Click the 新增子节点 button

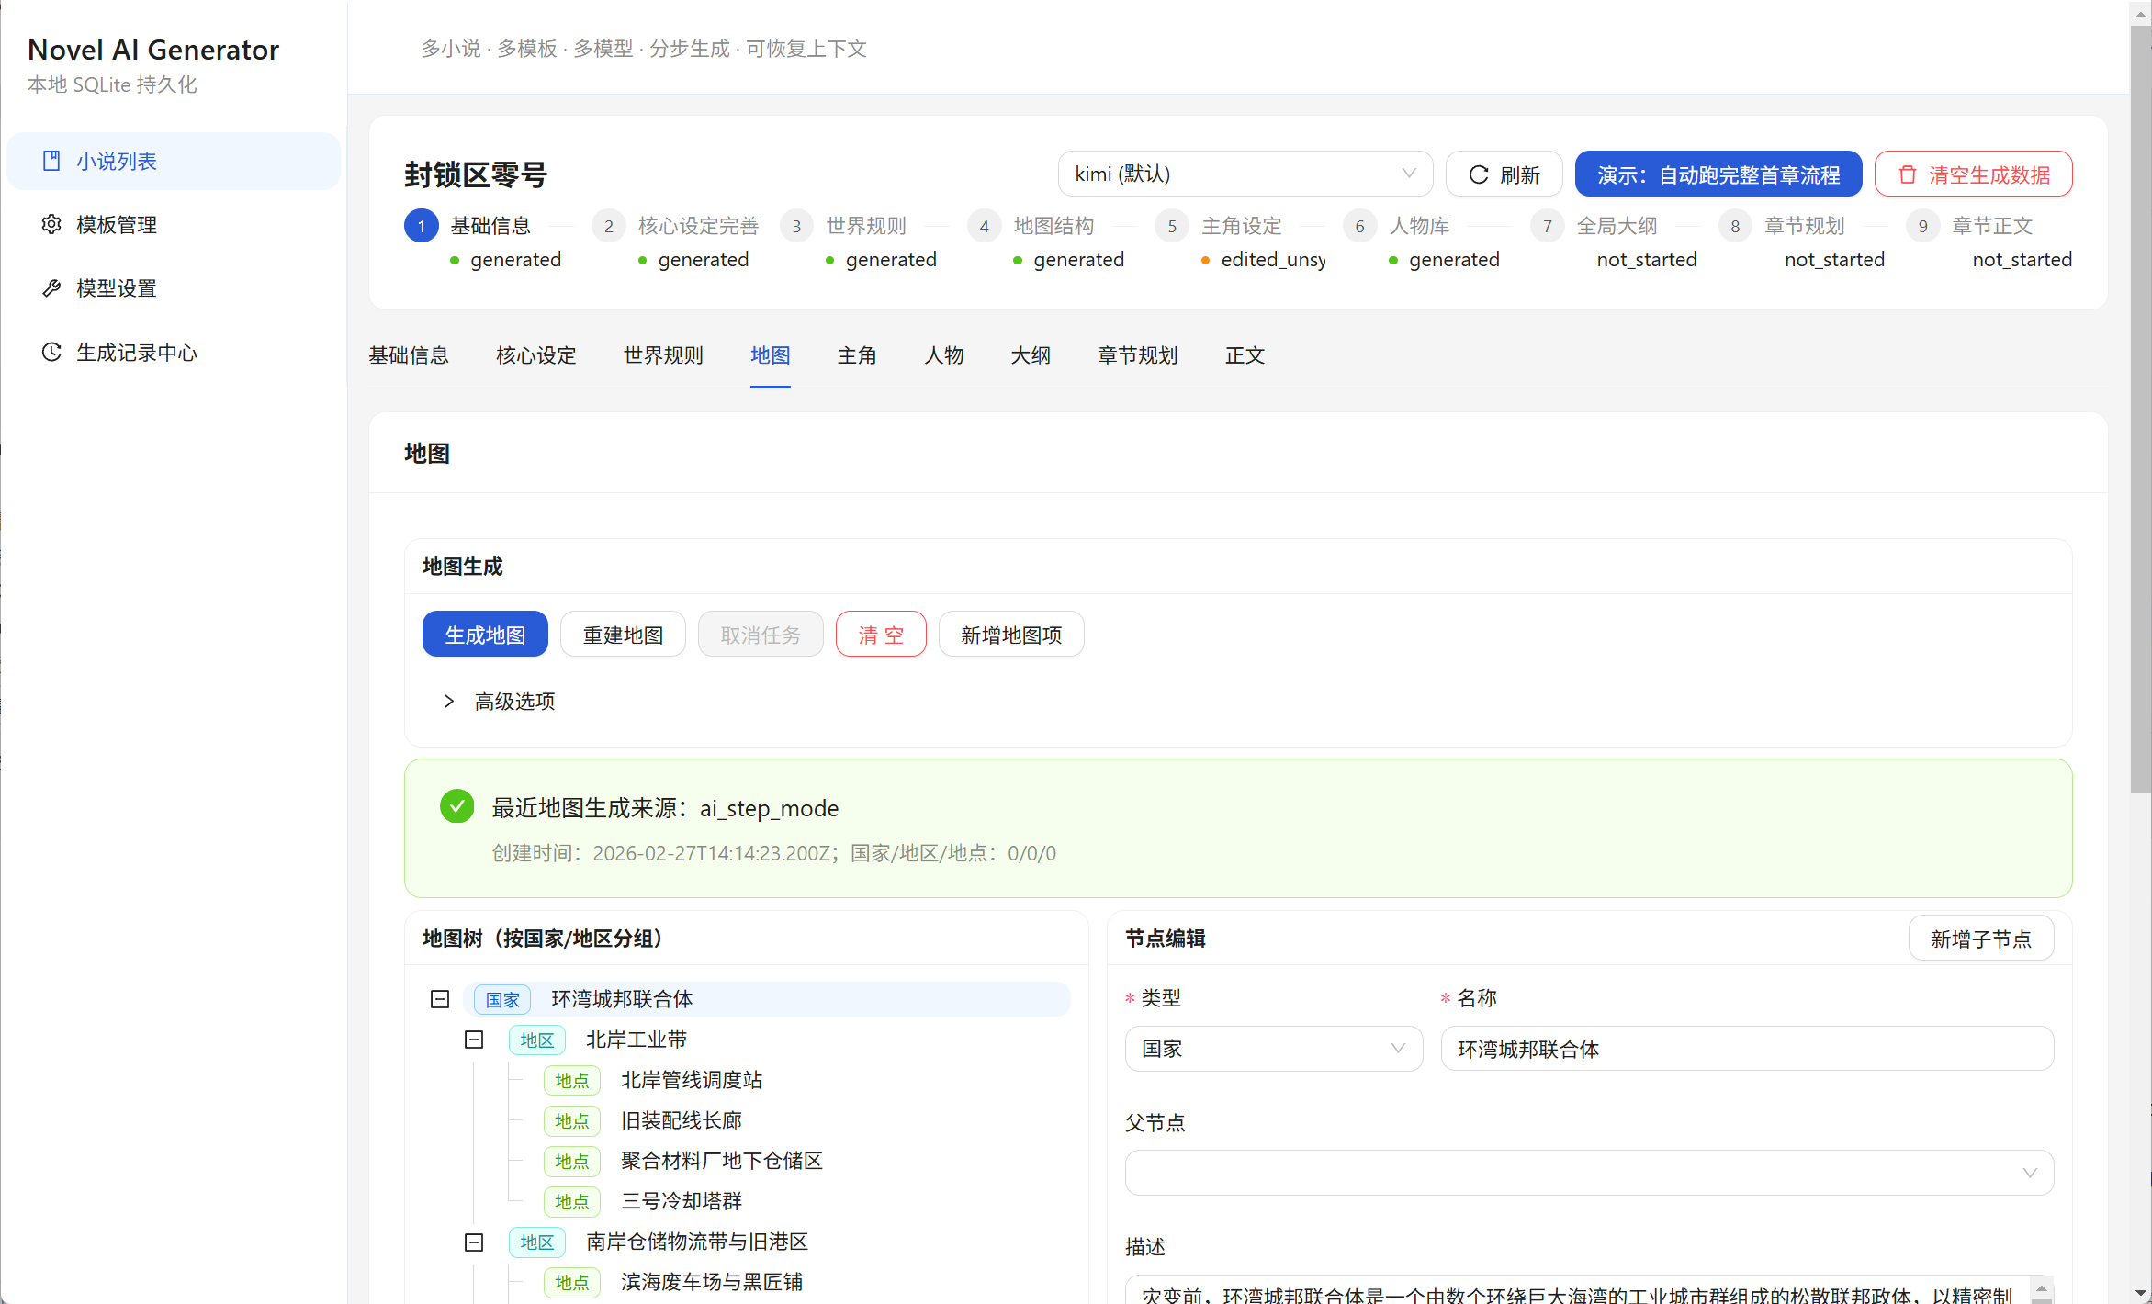pyautogui.click(x=1980, y=938)
